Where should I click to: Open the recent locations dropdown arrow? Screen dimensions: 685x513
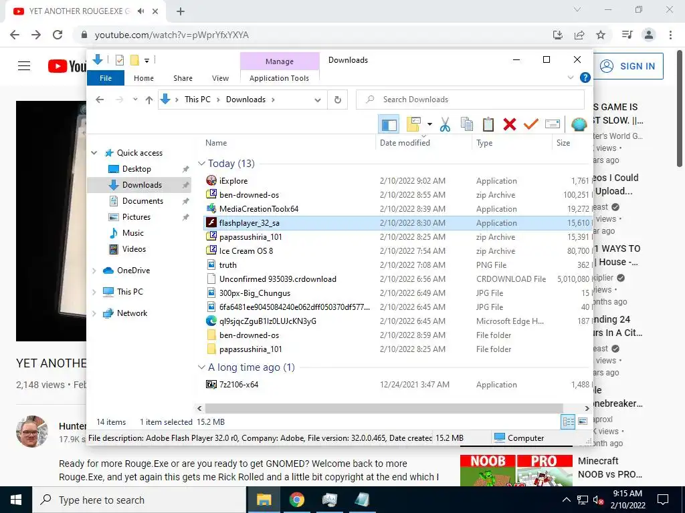(x=135, y=100)
